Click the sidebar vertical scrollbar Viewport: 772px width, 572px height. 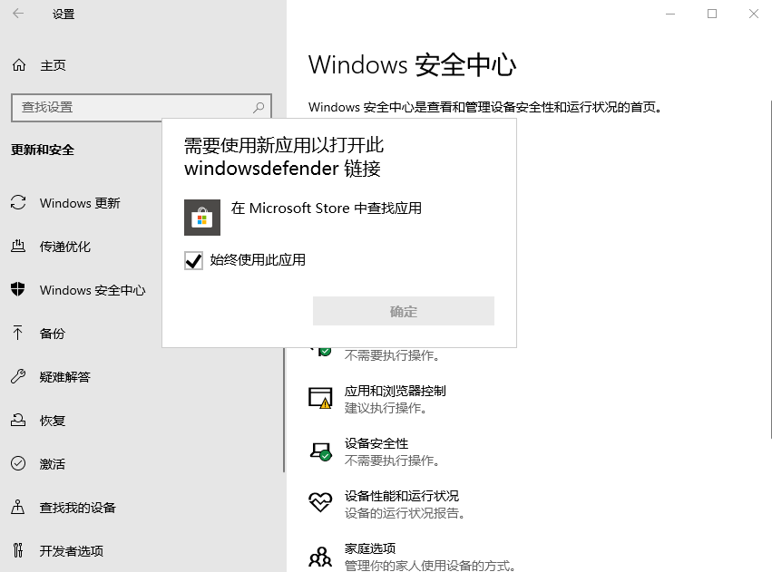[284, 408]
